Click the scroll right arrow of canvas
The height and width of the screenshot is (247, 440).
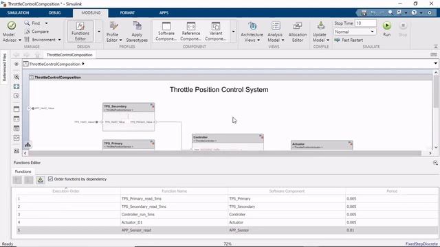[x=430, y=153]
